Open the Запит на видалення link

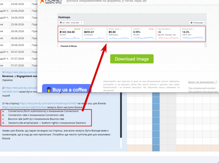(x=201, y=82)
